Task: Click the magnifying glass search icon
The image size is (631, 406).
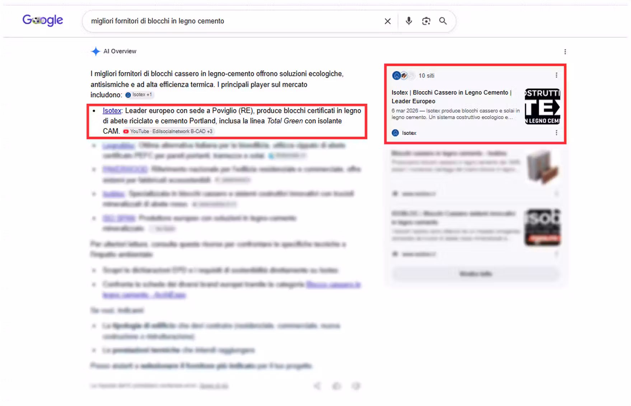Action: [x=443, y=21]
